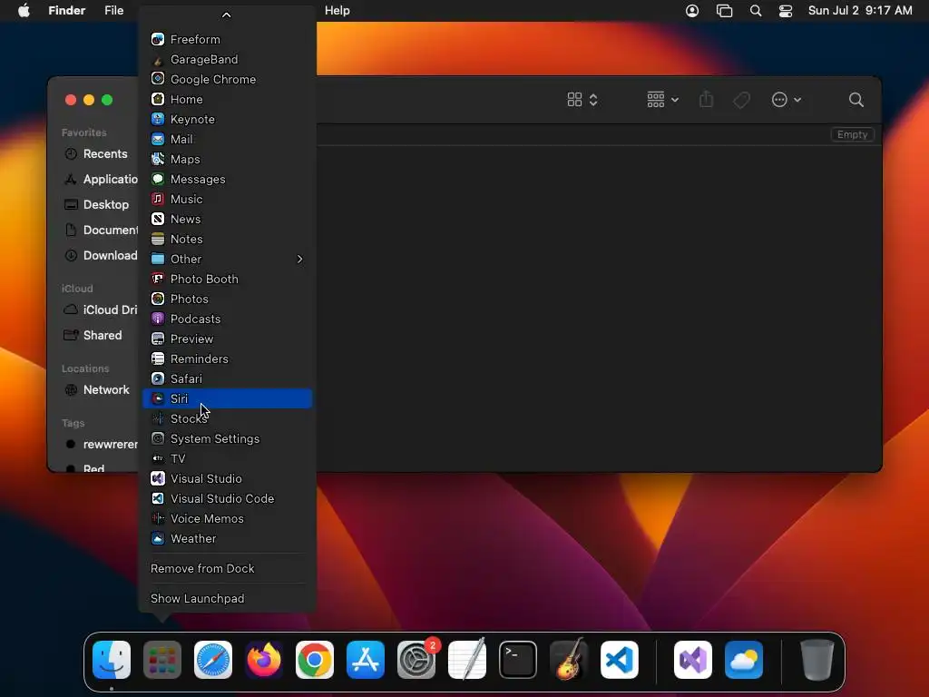Choose Keynote from the list
929x697 pixels.
[228, 119]
